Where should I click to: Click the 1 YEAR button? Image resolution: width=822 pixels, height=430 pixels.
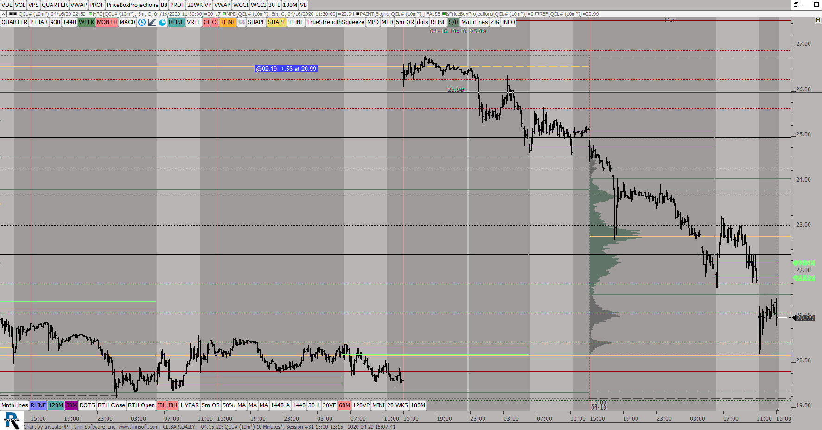pos(190,405)
